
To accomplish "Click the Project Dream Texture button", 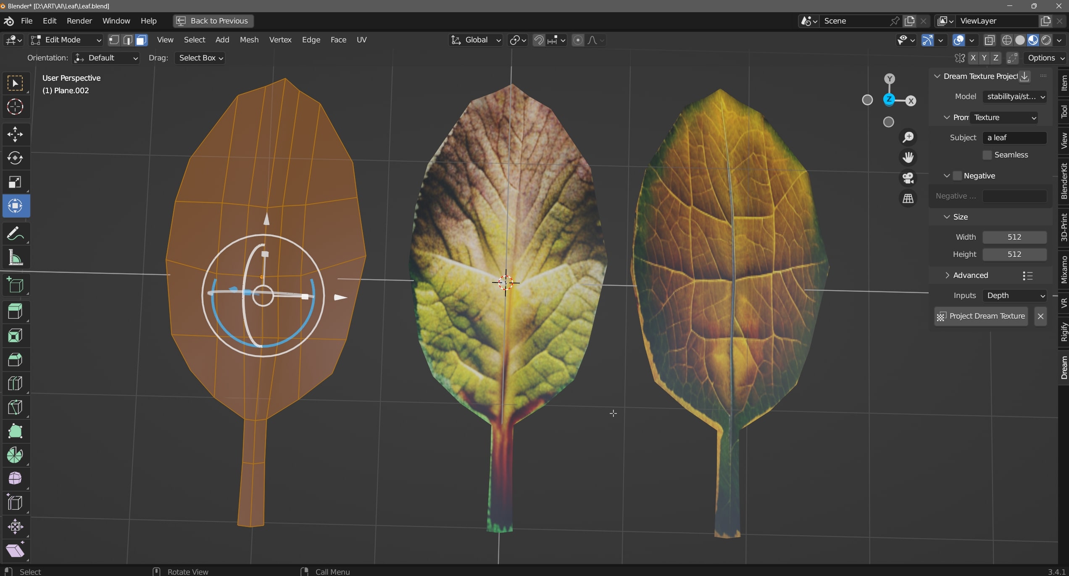I will [981, 316].
